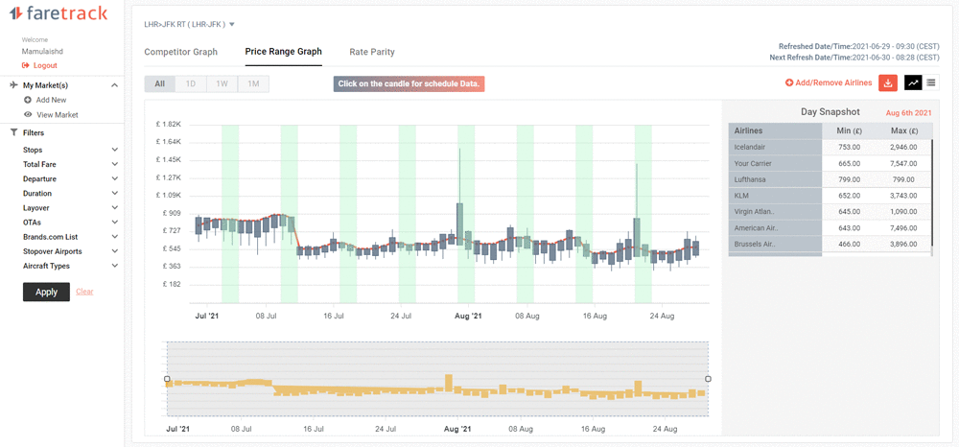Click the orange peak bar in navigator near Aug '21

[449, 384]
